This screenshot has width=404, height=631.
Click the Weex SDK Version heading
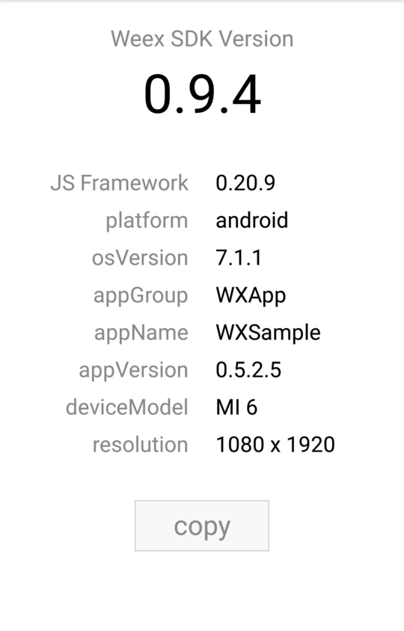click(x=202, y=39)
